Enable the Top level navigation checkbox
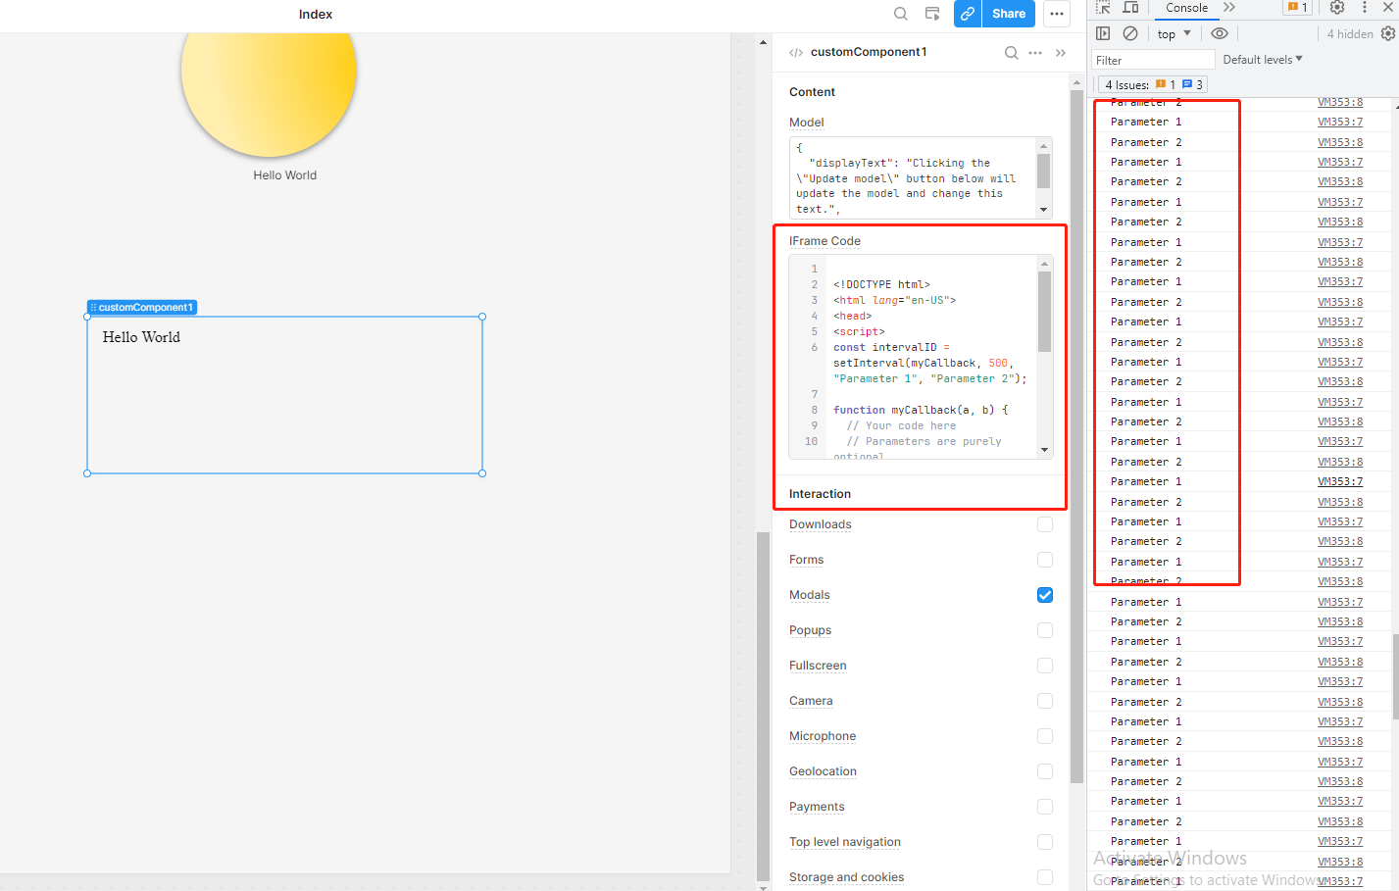 pyautogui.click(x=1045, y=842)
